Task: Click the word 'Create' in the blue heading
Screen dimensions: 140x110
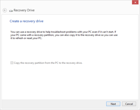Action: click(14, 21)
